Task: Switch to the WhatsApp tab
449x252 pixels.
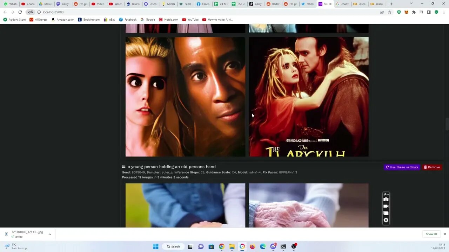Action: 11,4
